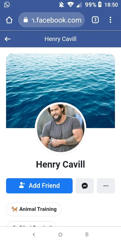Click the Add Friend button
The image size is (121, 243).
(39, 186)
